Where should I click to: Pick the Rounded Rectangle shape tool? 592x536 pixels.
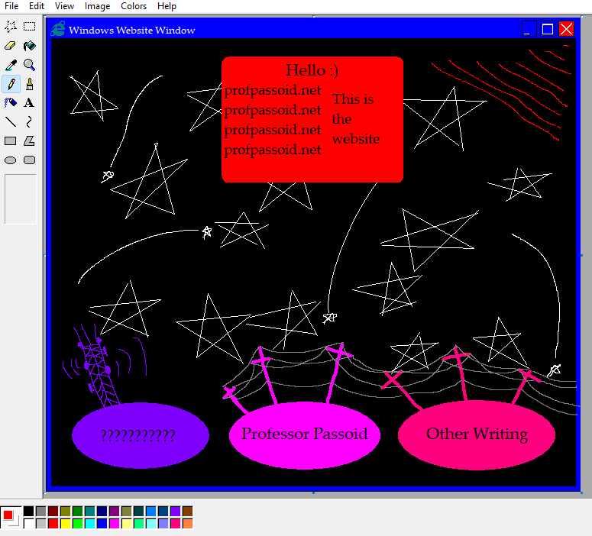coord(29,160)
